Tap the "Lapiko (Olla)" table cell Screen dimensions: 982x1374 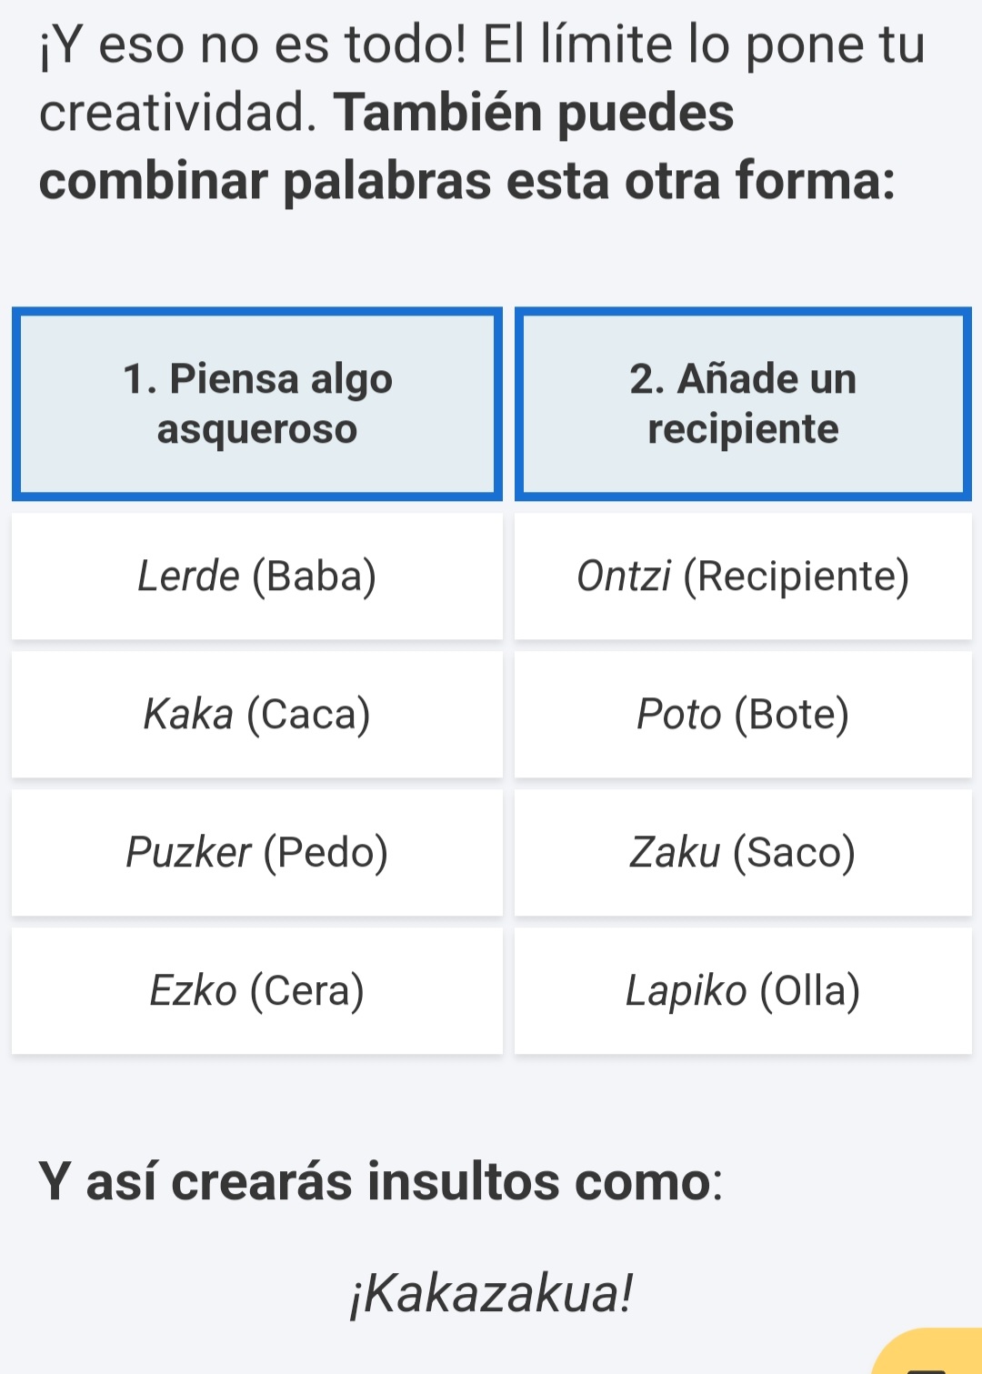(742, 991)
